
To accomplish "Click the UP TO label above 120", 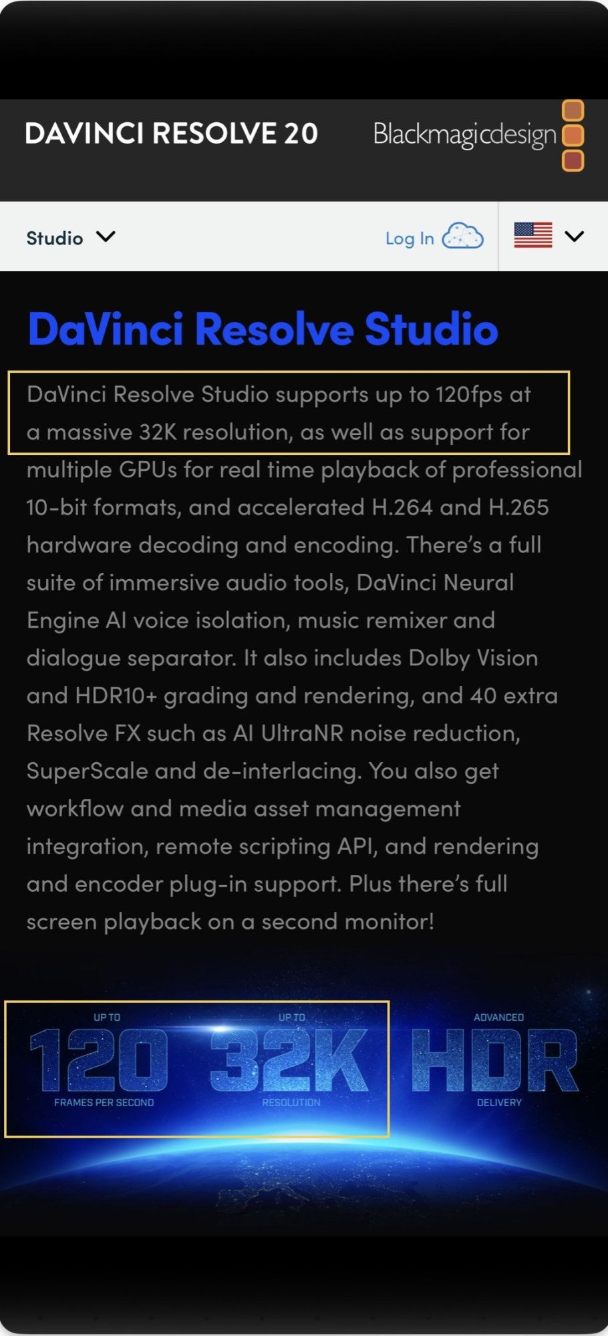I will click(x=107, y=1017).
